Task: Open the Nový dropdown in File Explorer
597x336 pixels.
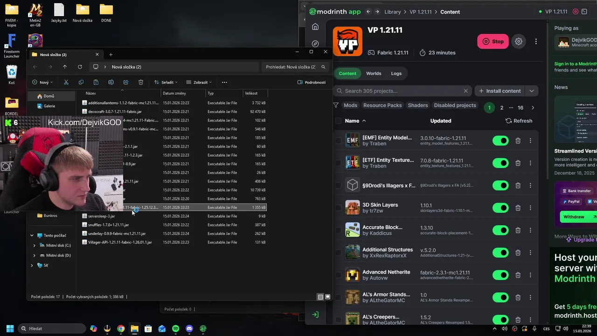Action: (42, 82)
